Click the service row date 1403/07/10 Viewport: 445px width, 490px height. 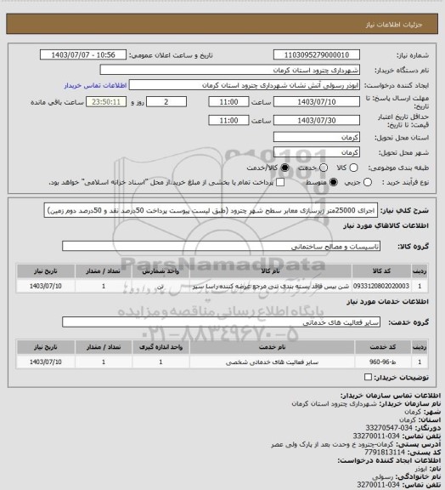46,362
